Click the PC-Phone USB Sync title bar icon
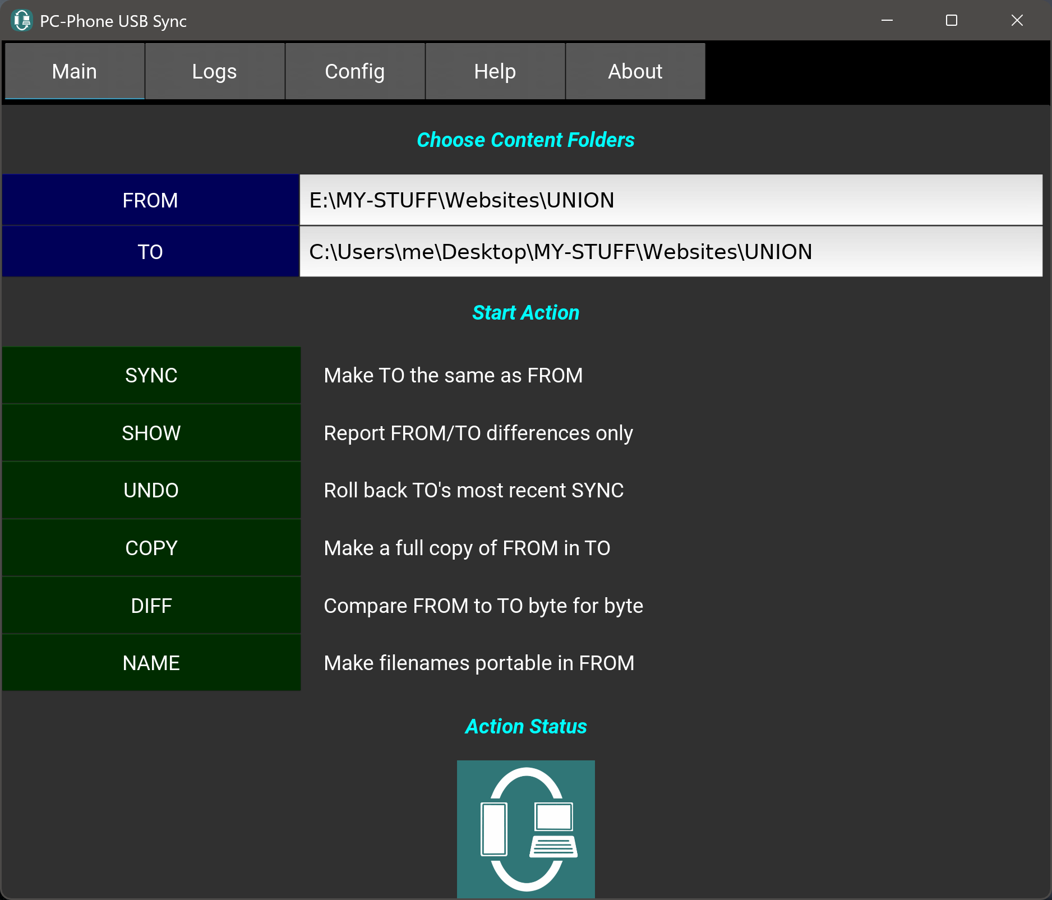This screenshot has height=900, width=1052. pos(22,21)
